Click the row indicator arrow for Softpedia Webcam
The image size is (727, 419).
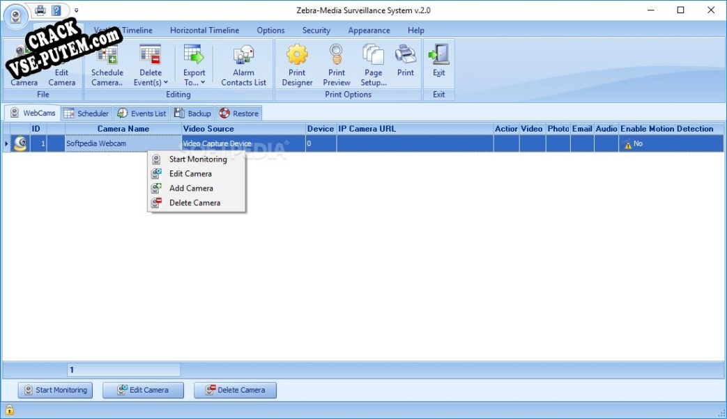6,143
